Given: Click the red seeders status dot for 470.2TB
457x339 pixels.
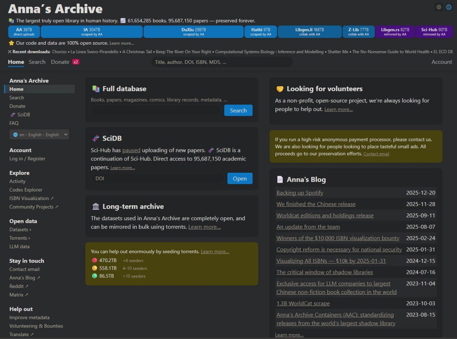Looking at the screenshot, I should pyautogui.click(x=94, y=260).
